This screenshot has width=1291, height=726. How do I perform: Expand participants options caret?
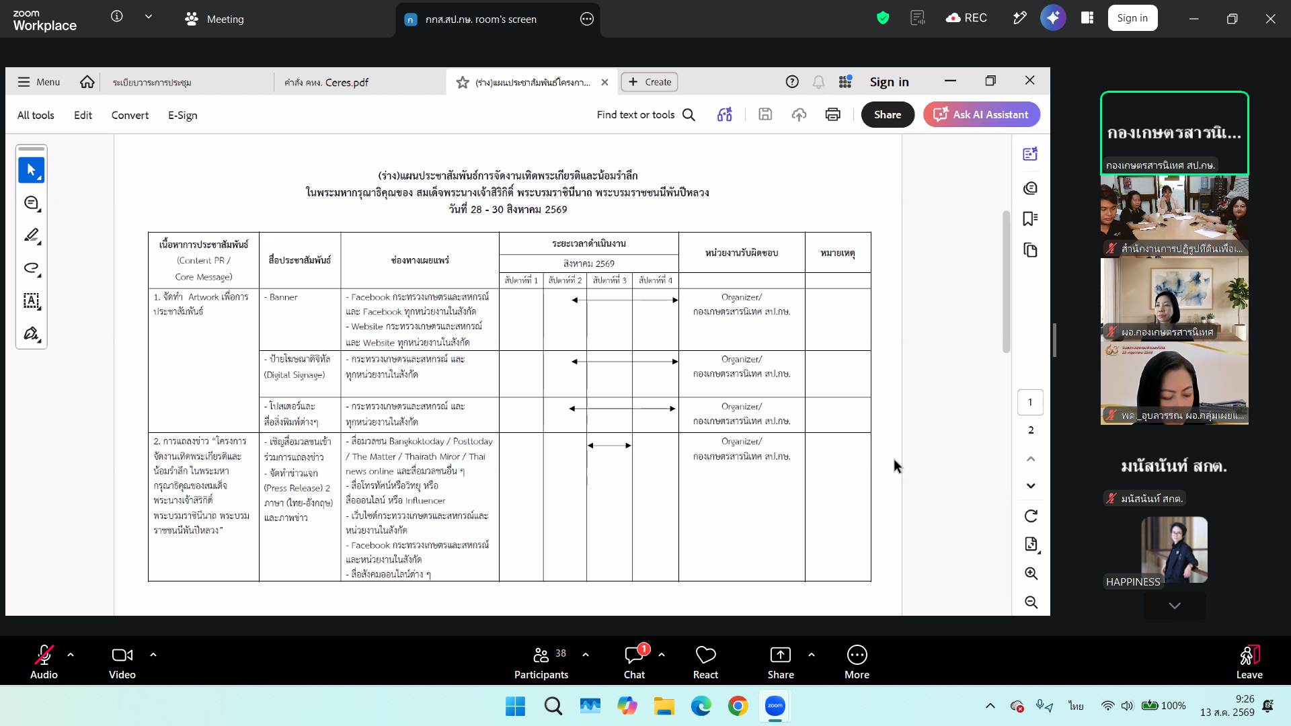(x=586, y=655)
